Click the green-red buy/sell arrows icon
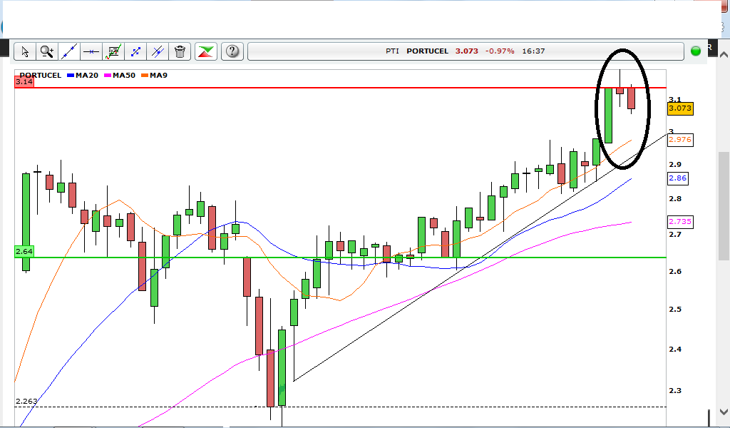Screen dimensions: 730x428 [x=206, y=51]
